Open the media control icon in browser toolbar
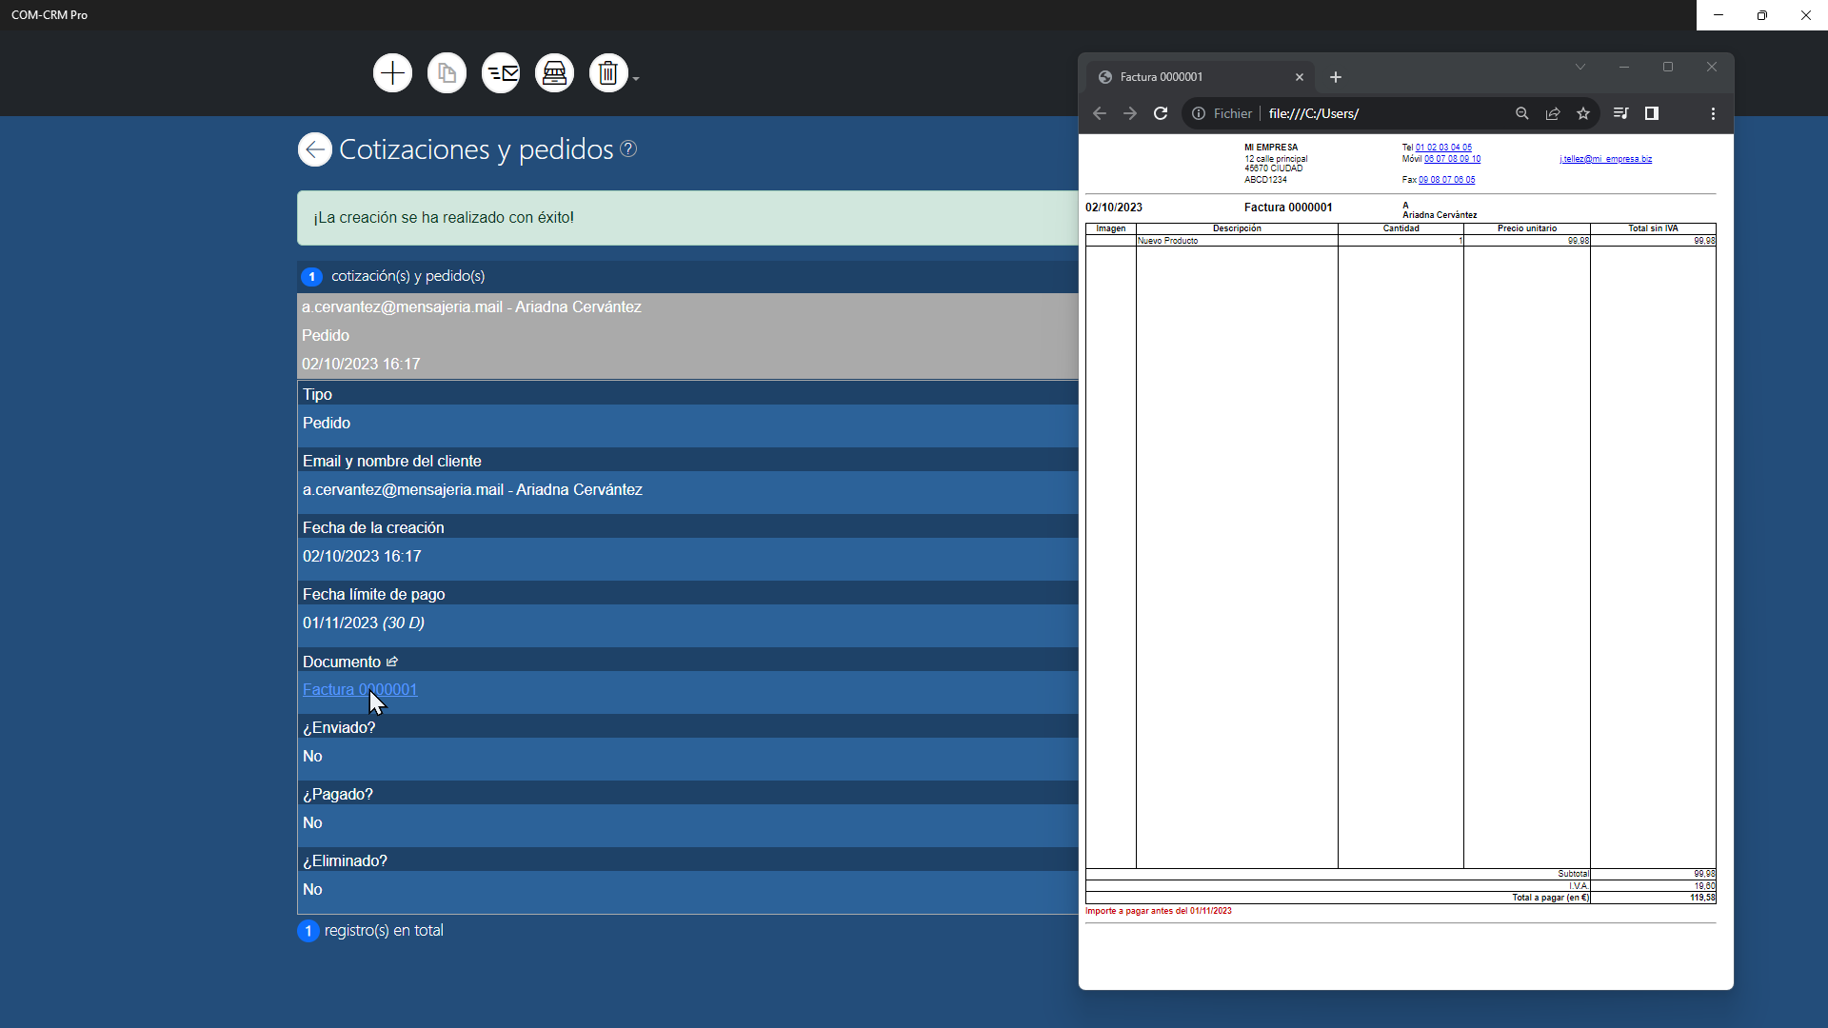The height and width of the screenshot is (1028, 1828). coord(1621,113)
